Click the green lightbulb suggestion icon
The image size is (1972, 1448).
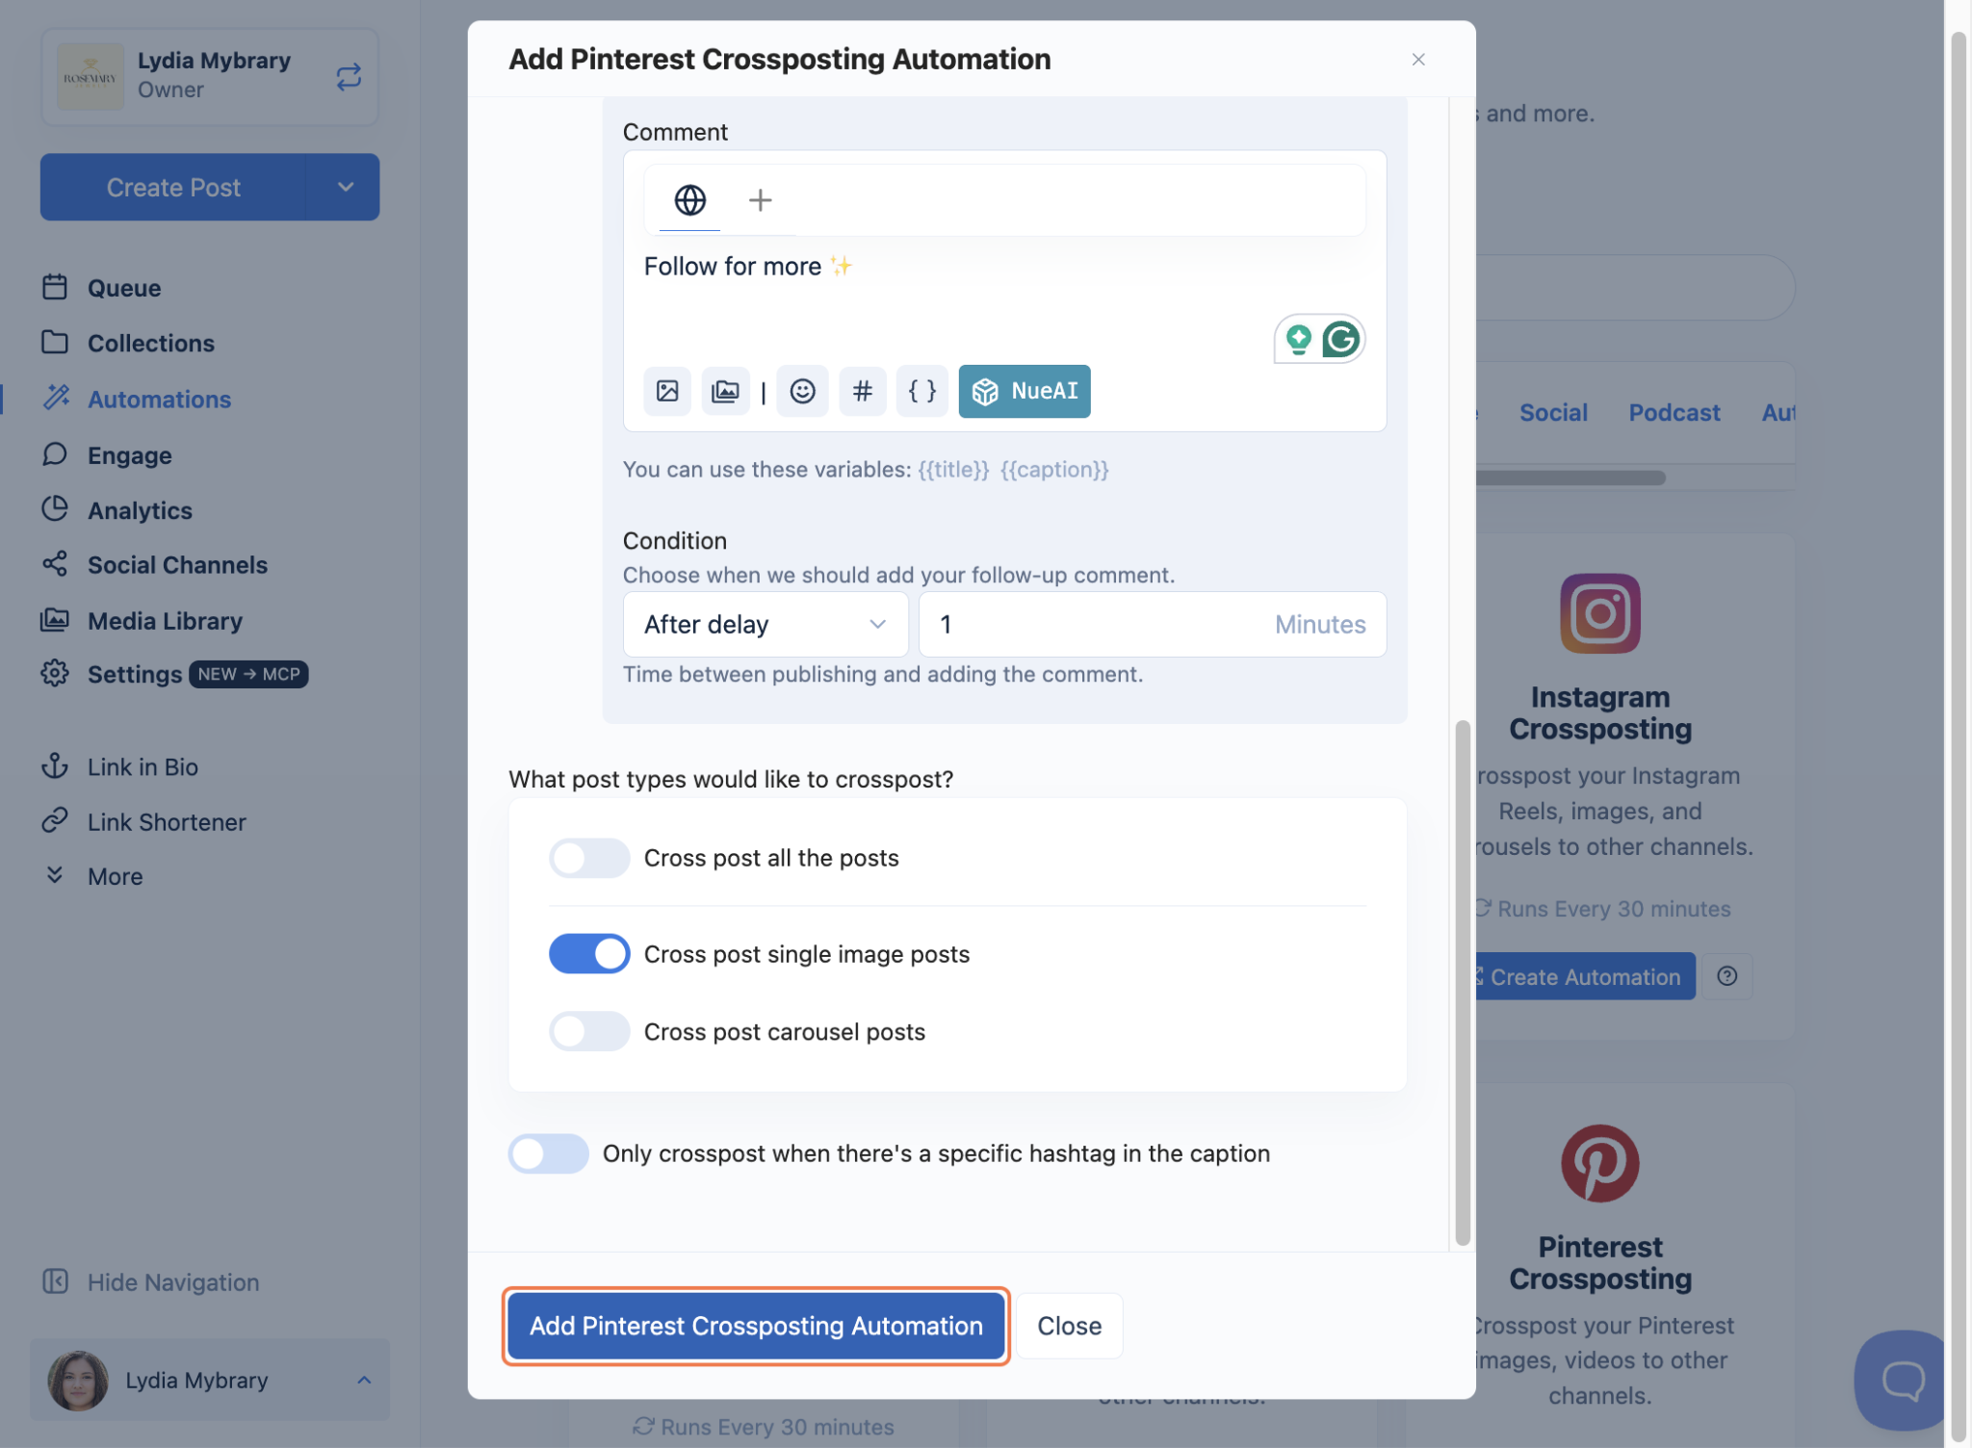1299,339
